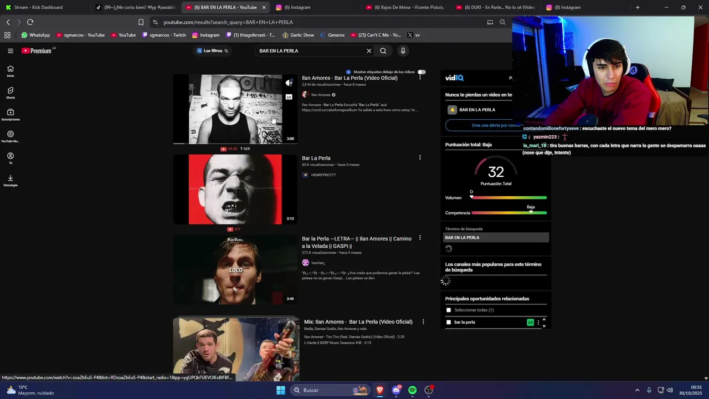The width and height of the screenshot is (709, 399).
Task: Reload the page in the browser
Action: pyautogui.click(x=30, y=22)
